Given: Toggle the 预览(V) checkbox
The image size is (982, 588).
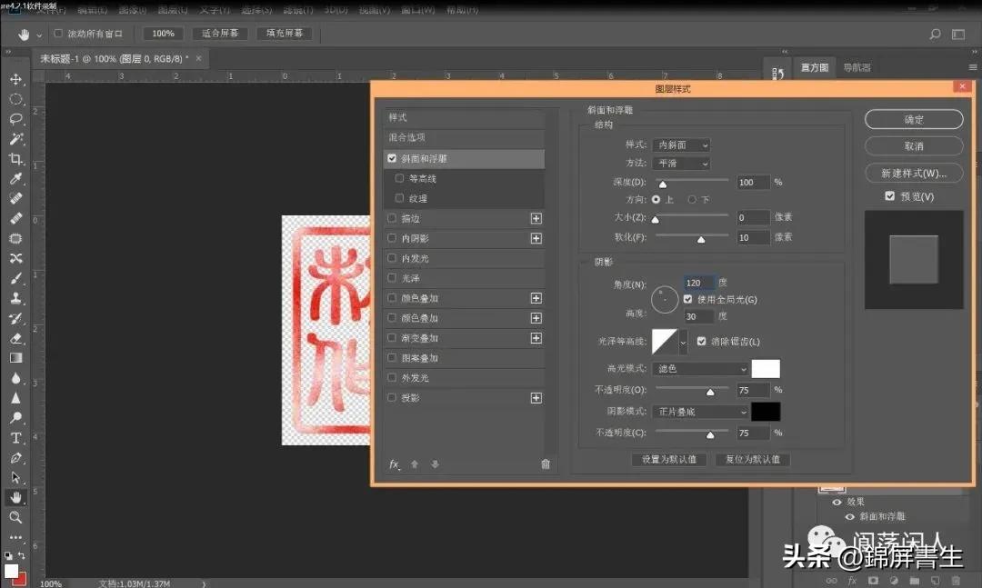Looking at the screenshot, I should coord(889,195).
